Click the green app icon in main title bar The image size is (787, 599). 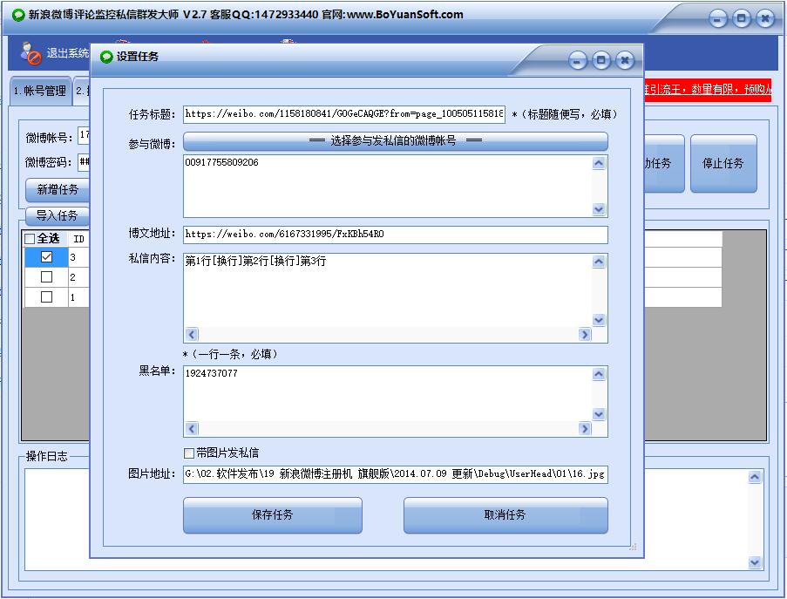tap(18, 15)
